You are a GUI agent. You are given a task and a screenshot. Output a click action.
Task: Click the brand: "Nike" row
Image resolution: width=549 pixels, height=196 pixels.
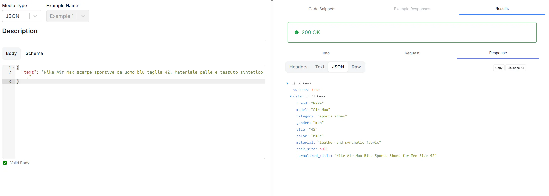310,103
